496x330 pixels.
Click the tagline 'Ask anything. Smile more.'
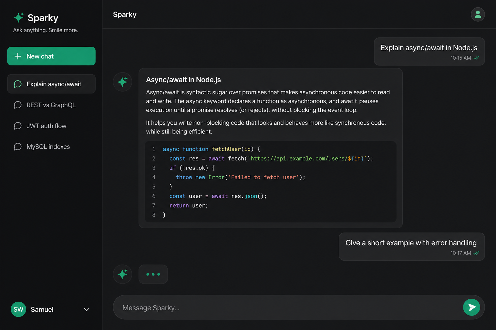(46, 30)
